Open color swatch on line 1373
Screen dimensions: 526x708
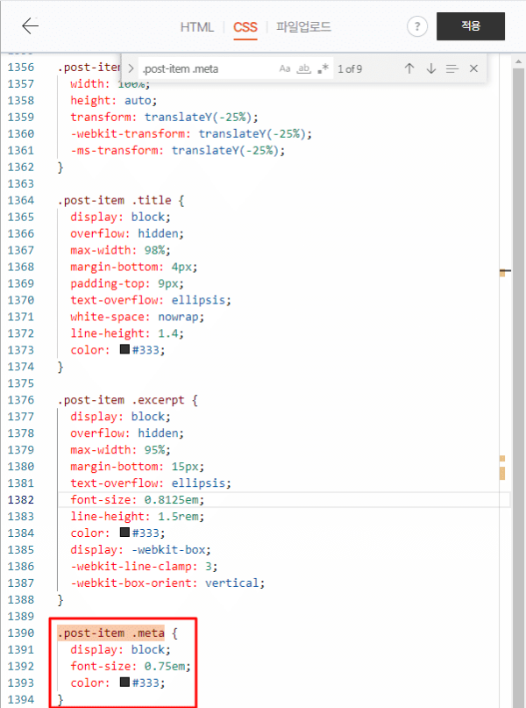125,349
